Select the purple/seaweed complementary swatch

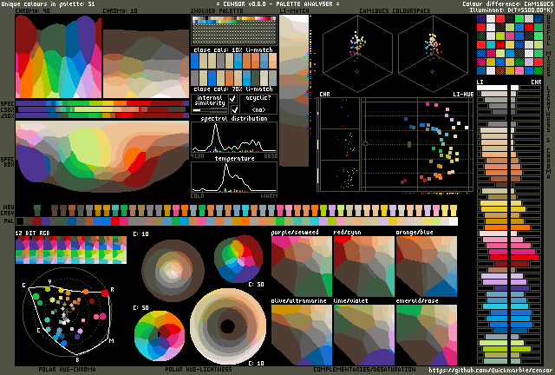301,266
